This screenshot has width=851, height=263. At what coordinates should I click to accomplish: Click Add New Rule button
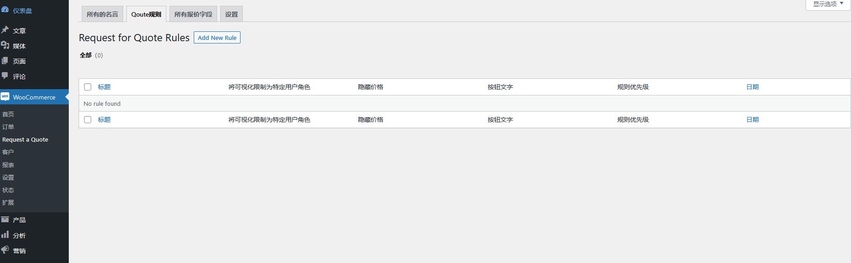point(217,38)
